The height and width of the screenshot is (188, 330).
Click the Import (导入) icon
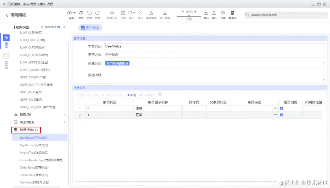pyautogui.click(x=206, y=13)
